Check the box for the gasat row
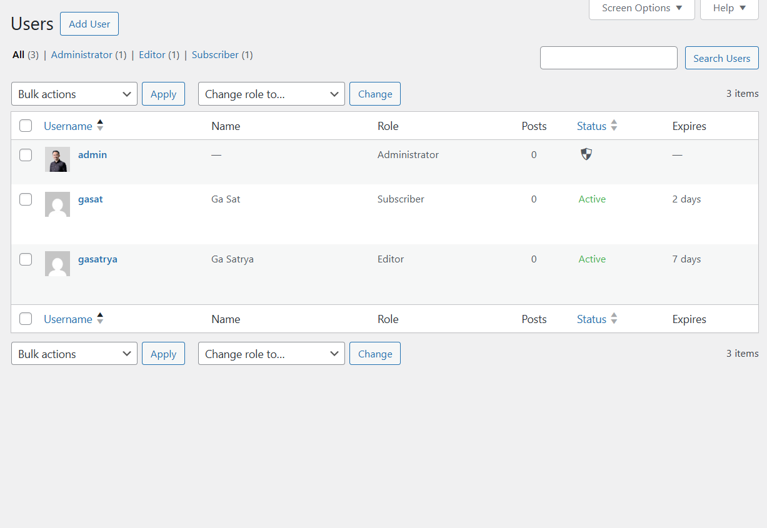 pyautogui.click(x=26, y=199)
